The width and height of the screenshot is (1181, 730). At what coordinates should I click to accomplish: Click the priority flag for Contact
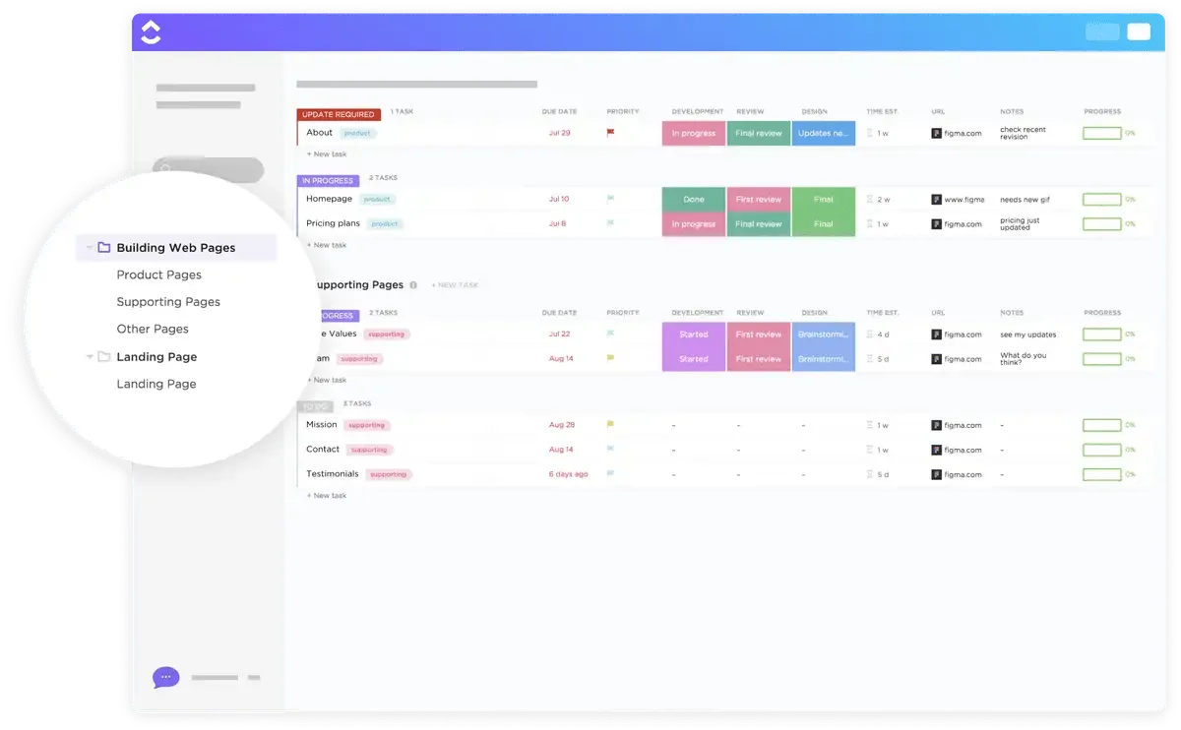(x=610, y=450)
